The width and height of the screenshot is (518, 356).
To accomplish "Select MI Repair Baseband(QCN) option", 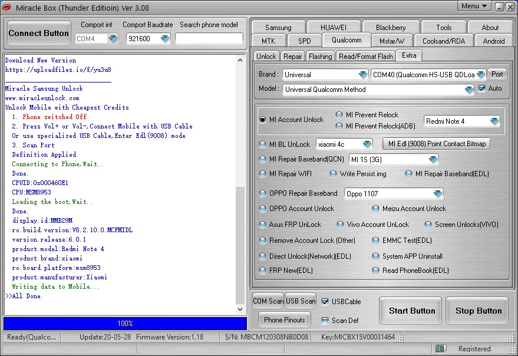I will (x=263, y=159).
